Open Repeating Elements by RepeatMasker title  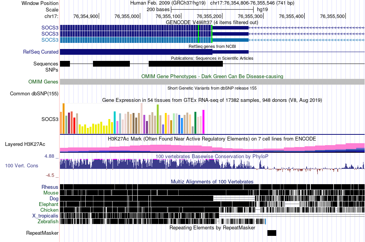click(x=212, y=227)
